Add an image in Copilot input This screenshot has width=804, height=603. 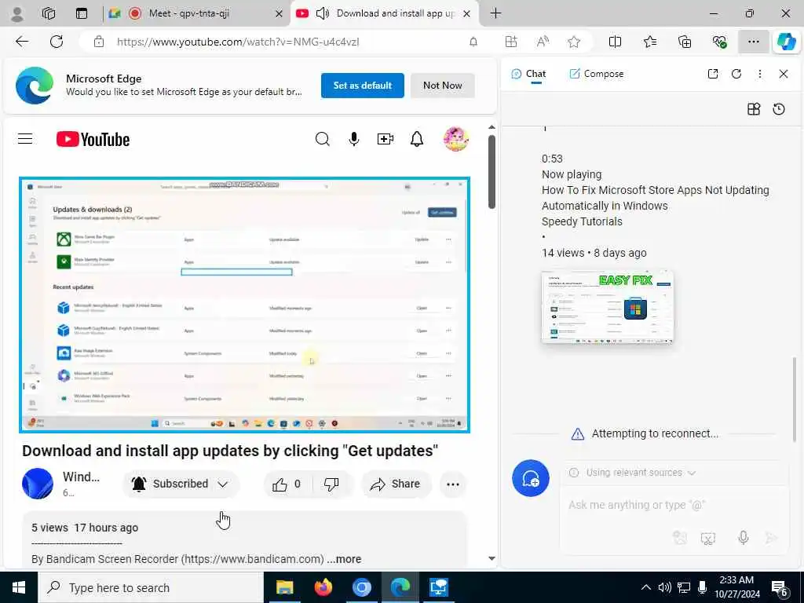coord(680,537)
